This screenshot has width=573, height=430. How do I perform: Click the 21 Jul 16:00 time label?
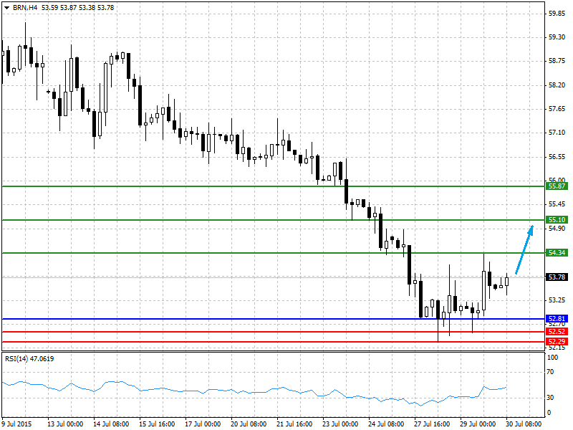point(294,424)
